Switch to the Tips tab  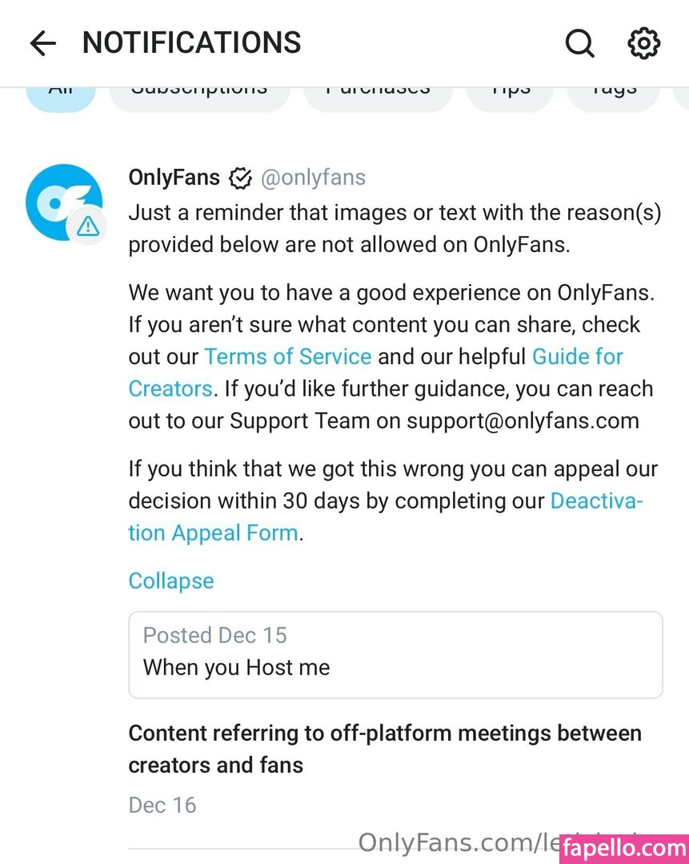point(511,94)
